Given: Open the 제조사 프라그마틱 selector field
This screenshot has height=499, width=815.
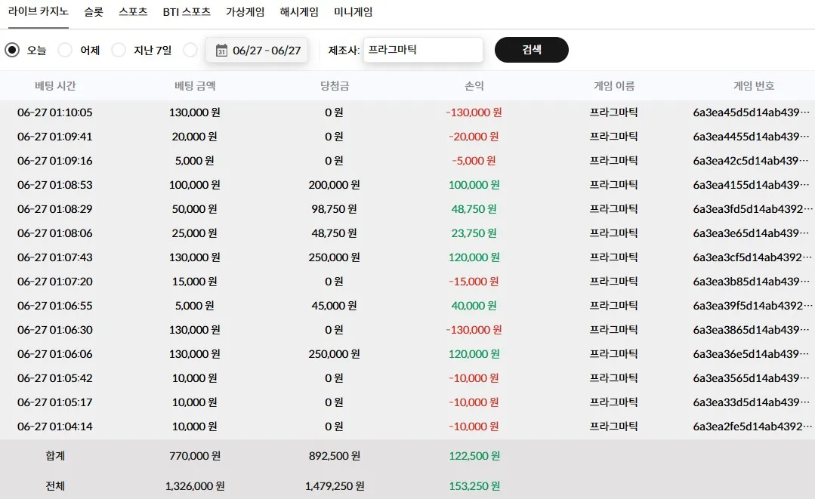Looking at the screenshot, I should coord(423,50).
